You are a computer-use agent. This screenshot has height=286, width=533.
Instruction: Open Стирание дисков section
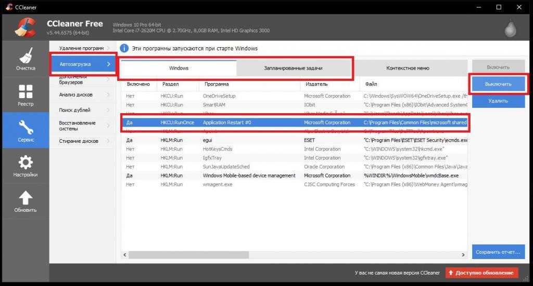point(82,141)
